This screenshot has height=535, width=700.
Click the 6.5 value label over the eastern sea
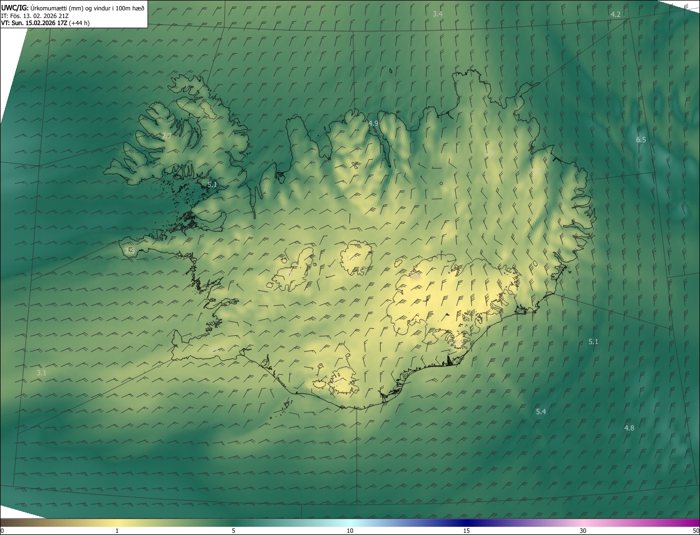pyautogui.click(x=641, y=140)
